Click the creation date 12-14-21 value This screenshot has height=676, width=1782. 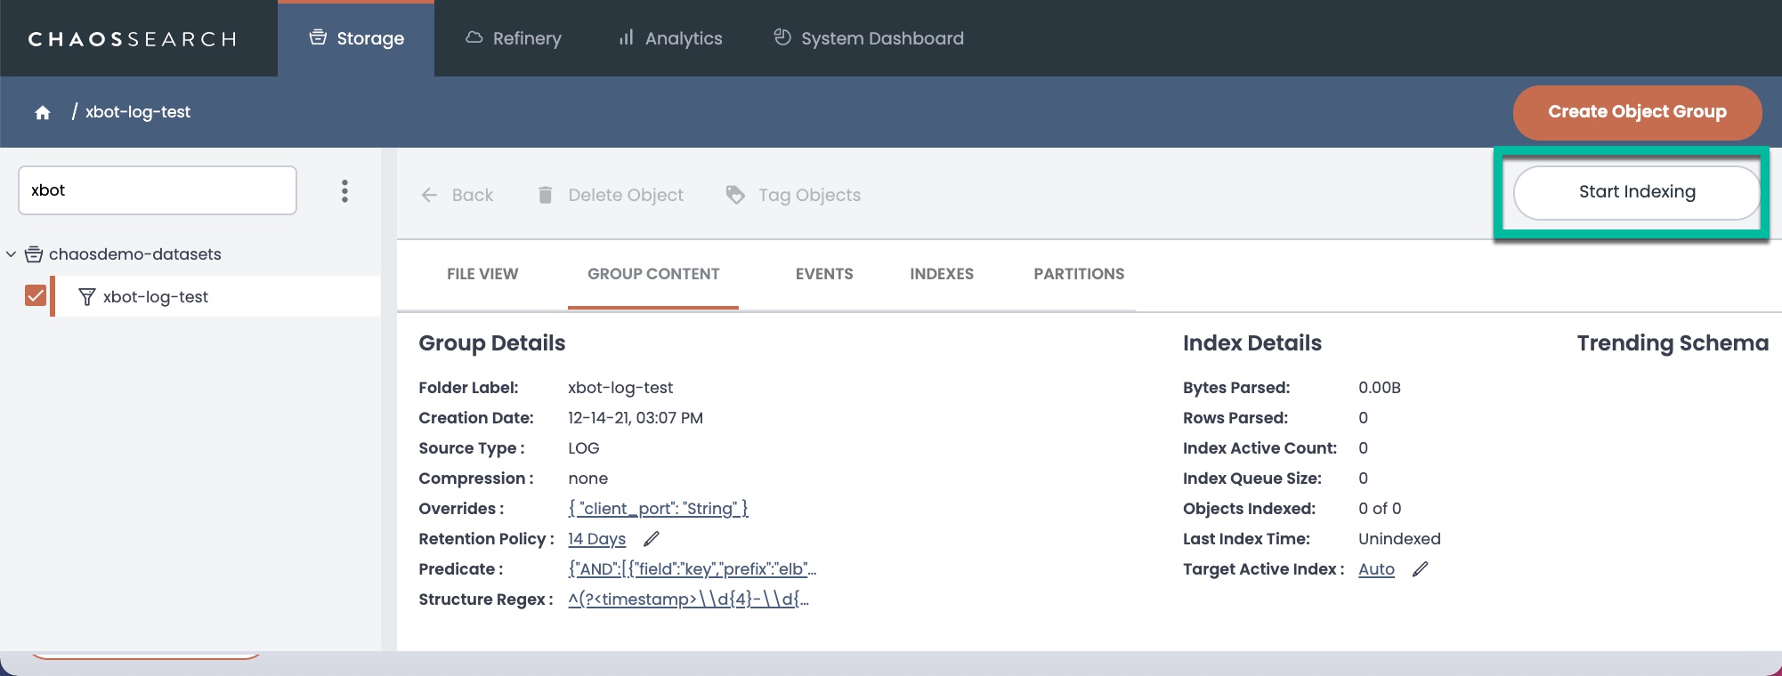[636, 418]
